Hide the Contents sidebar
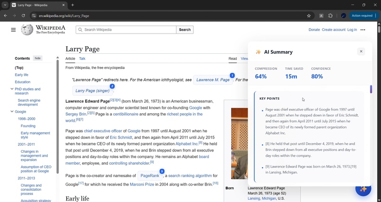Image resolution: width=381 pixels, height=202 pixels. point(38,58)
